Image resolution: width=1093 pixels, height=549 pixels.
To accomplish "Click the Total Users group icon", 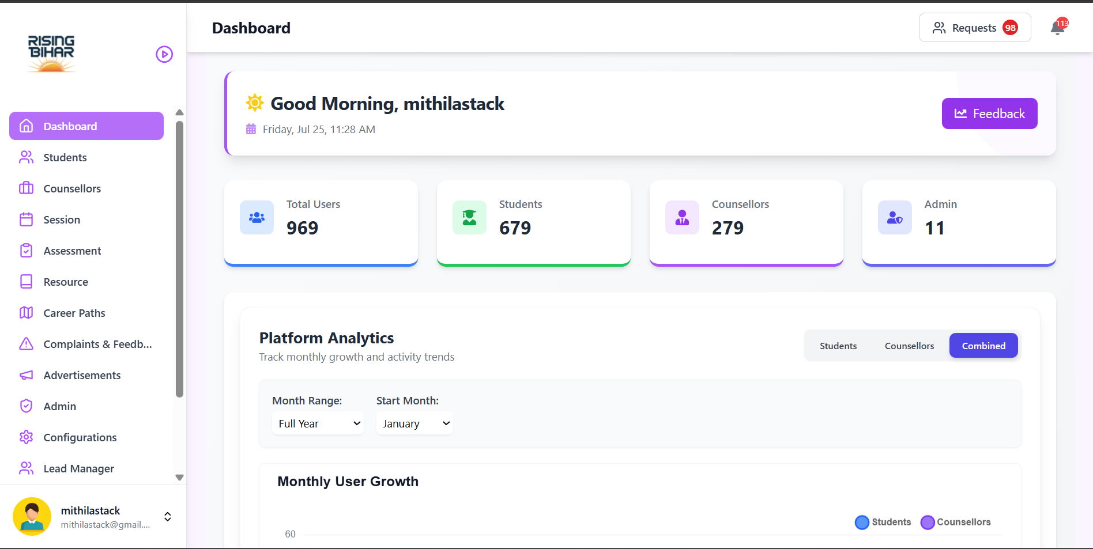I will pos(257,217).
